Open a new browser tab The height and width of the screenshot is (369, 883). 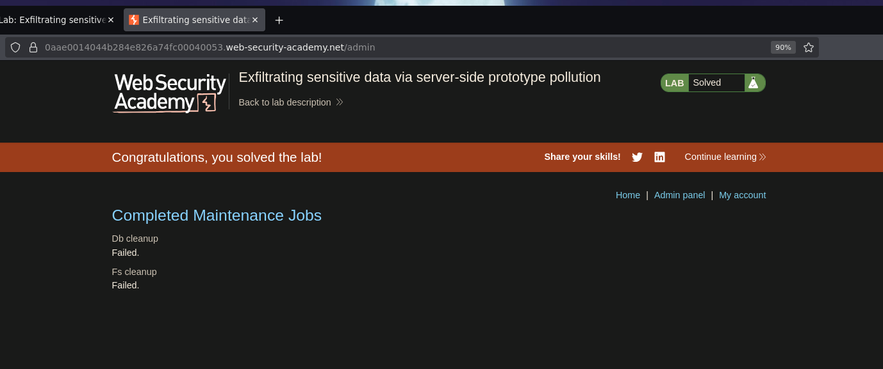(x=279, y=20)
